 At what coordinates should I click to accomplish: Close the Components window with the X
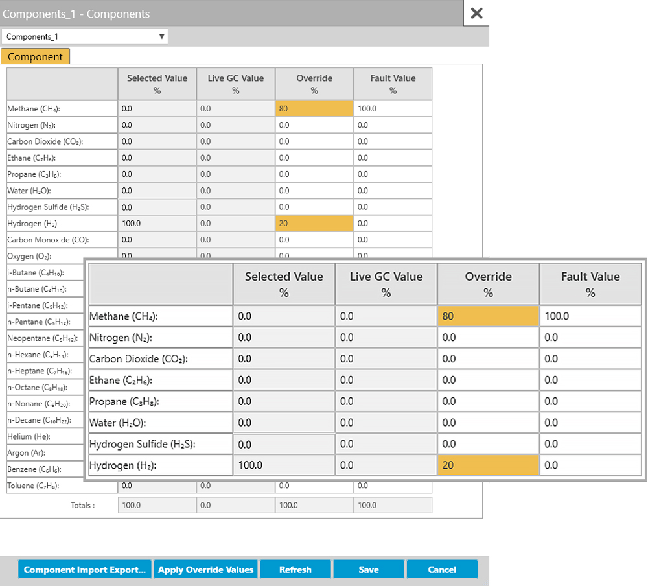click(x=476, y=14)
